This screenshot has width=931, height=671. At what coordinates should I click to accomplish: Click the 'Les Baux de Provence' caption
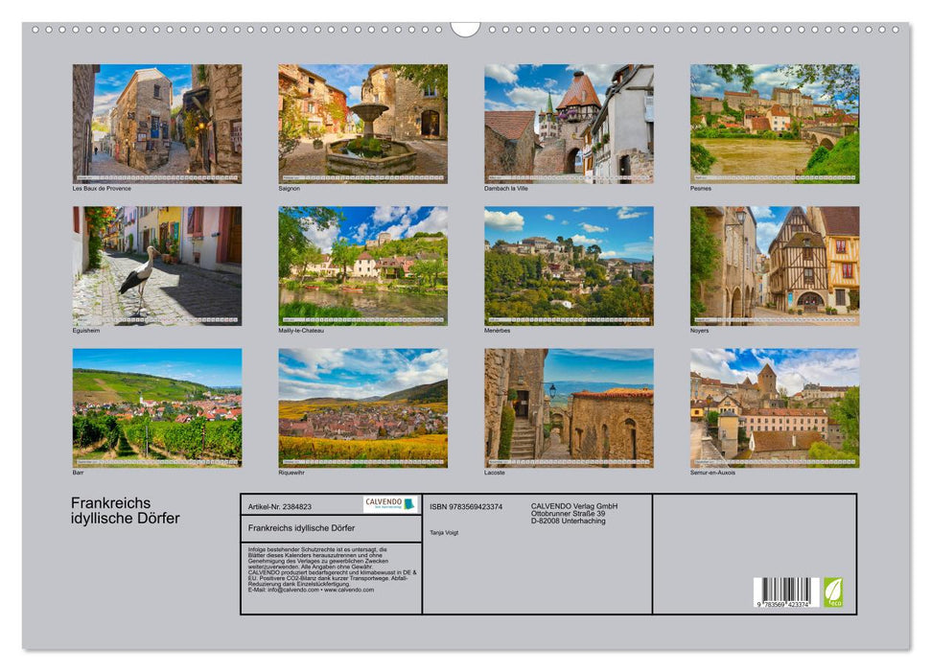click(102, 188)
